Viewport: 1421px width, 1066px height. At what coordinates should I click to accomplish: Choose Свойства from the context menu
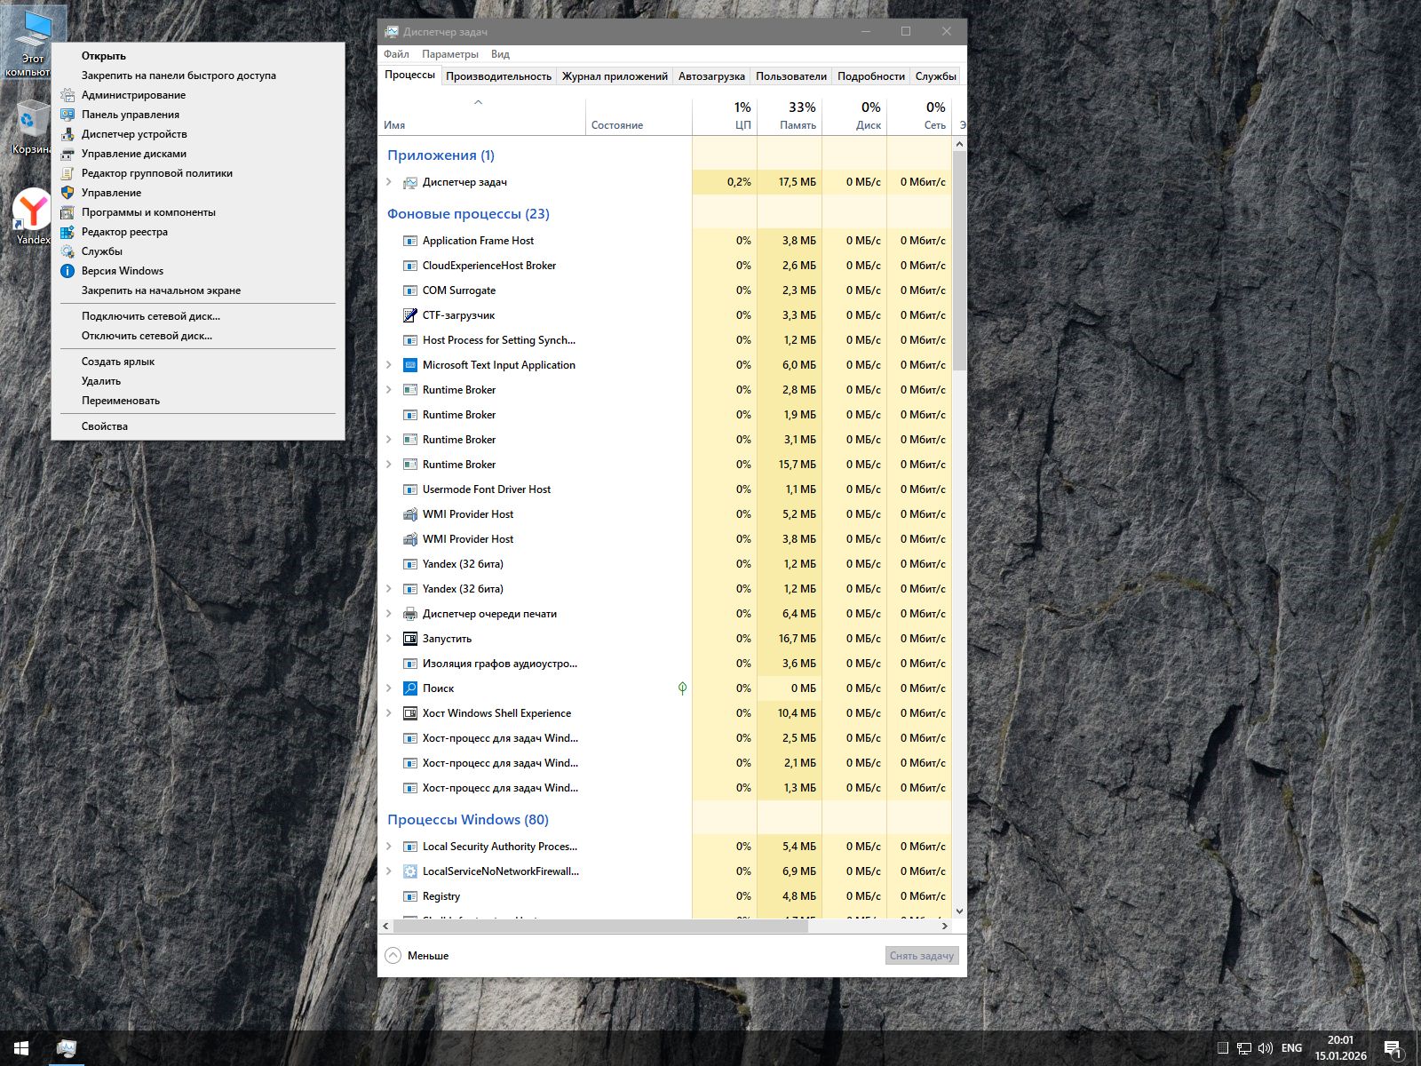105,426
